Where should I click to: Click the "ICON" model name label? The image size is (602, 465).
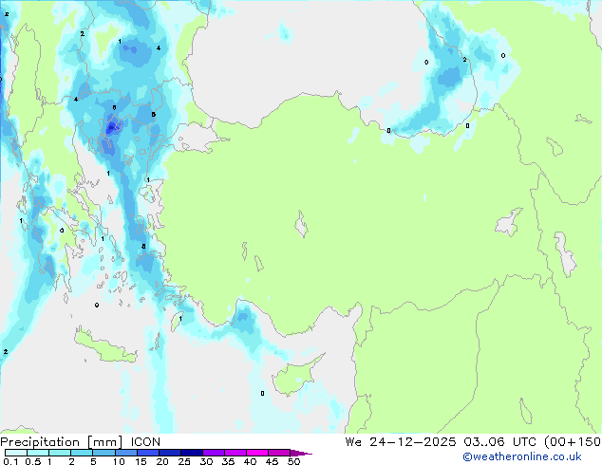tap(145, 442)
